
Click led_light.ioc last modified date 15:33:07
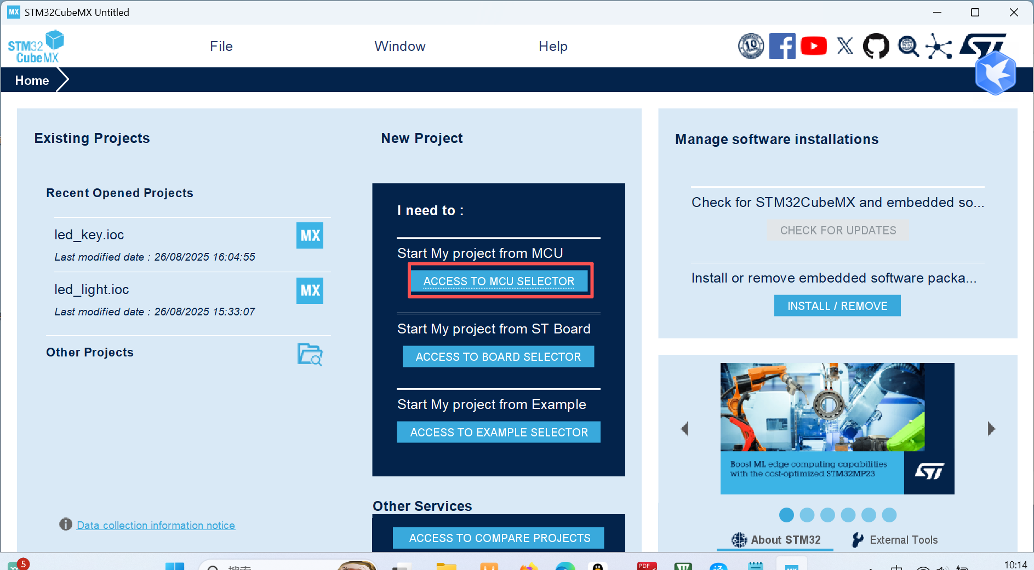coord(155,312)
